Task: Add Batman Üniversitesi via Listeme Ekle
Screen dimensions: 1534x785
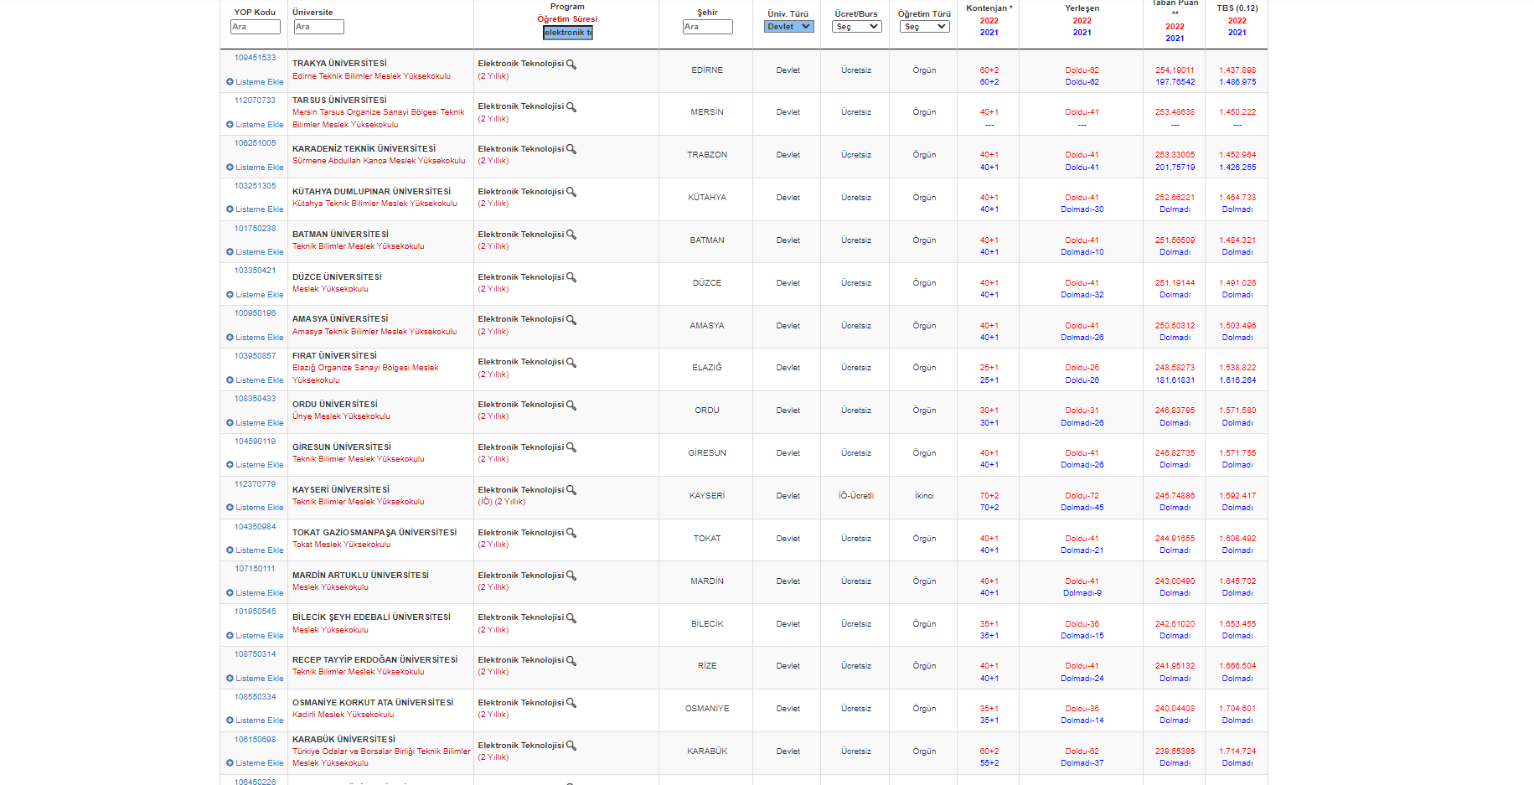Action: point(255,252)
